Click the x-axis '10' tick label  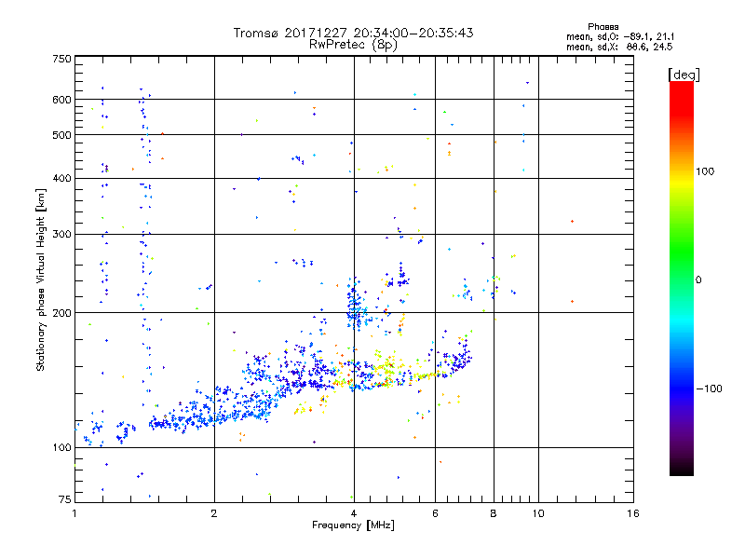[x=538, y=513]
